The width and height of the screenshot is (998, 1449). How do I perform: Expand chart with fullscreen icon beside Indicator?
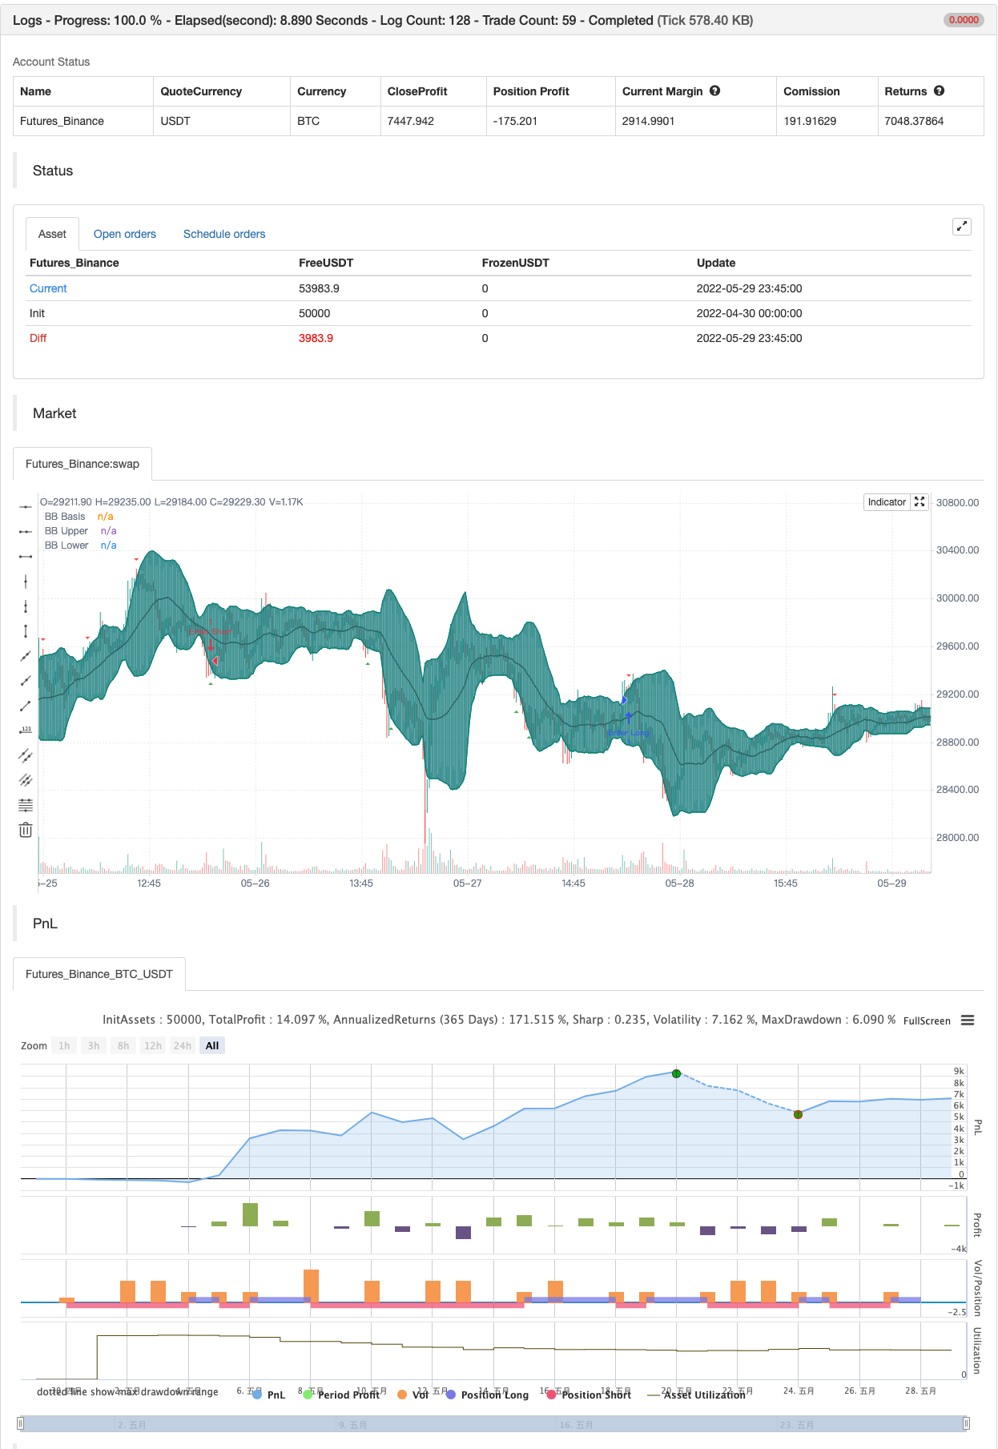point(920,502)
